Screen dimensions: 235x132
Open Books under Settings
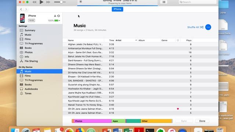(x=28, y=48)
